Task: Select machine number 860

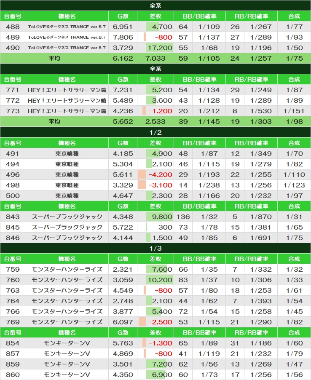Action: coord(13,375)
